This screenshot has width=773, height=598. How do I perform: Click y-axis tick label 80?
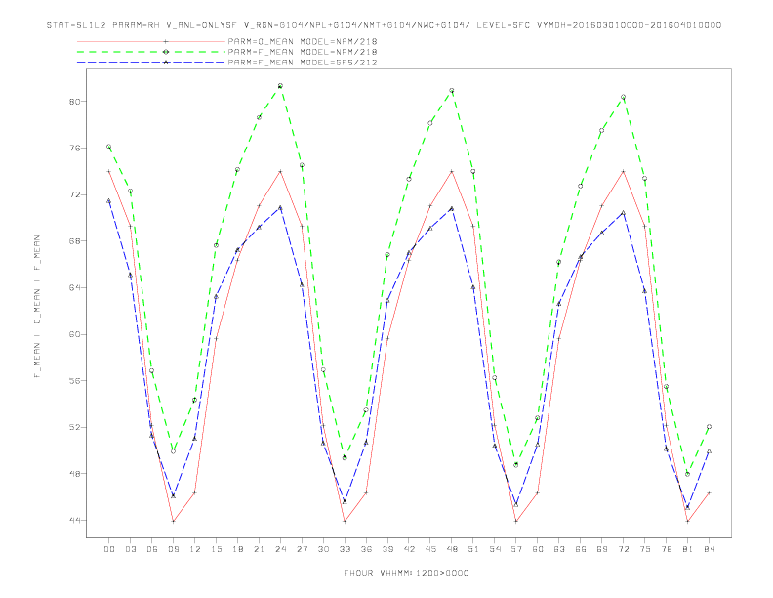point(73,102)
